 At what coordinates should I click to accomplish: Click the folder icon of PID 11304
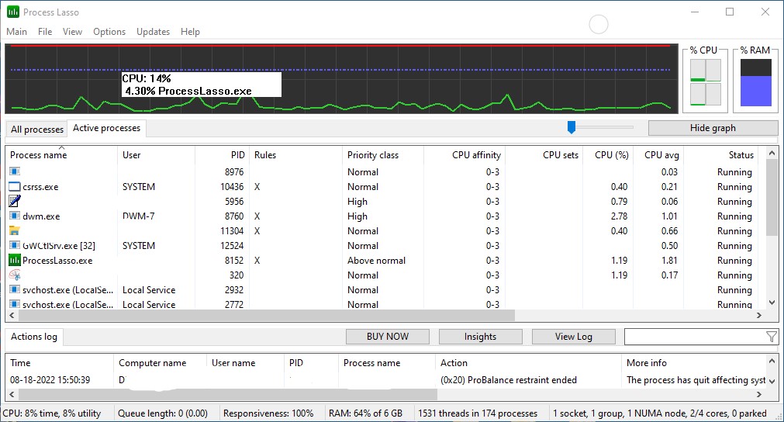[x=15, y=231]
